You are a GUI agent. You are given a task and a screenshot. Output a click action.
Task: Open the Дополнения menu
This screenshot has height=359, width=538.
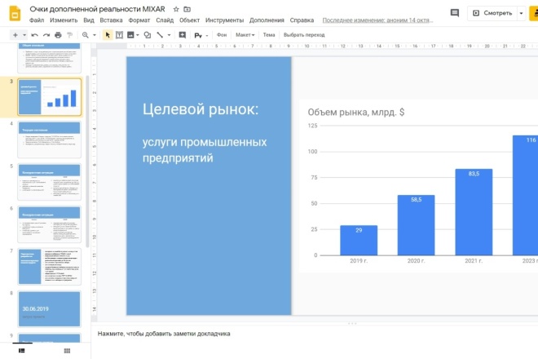(x=267, y=20)
